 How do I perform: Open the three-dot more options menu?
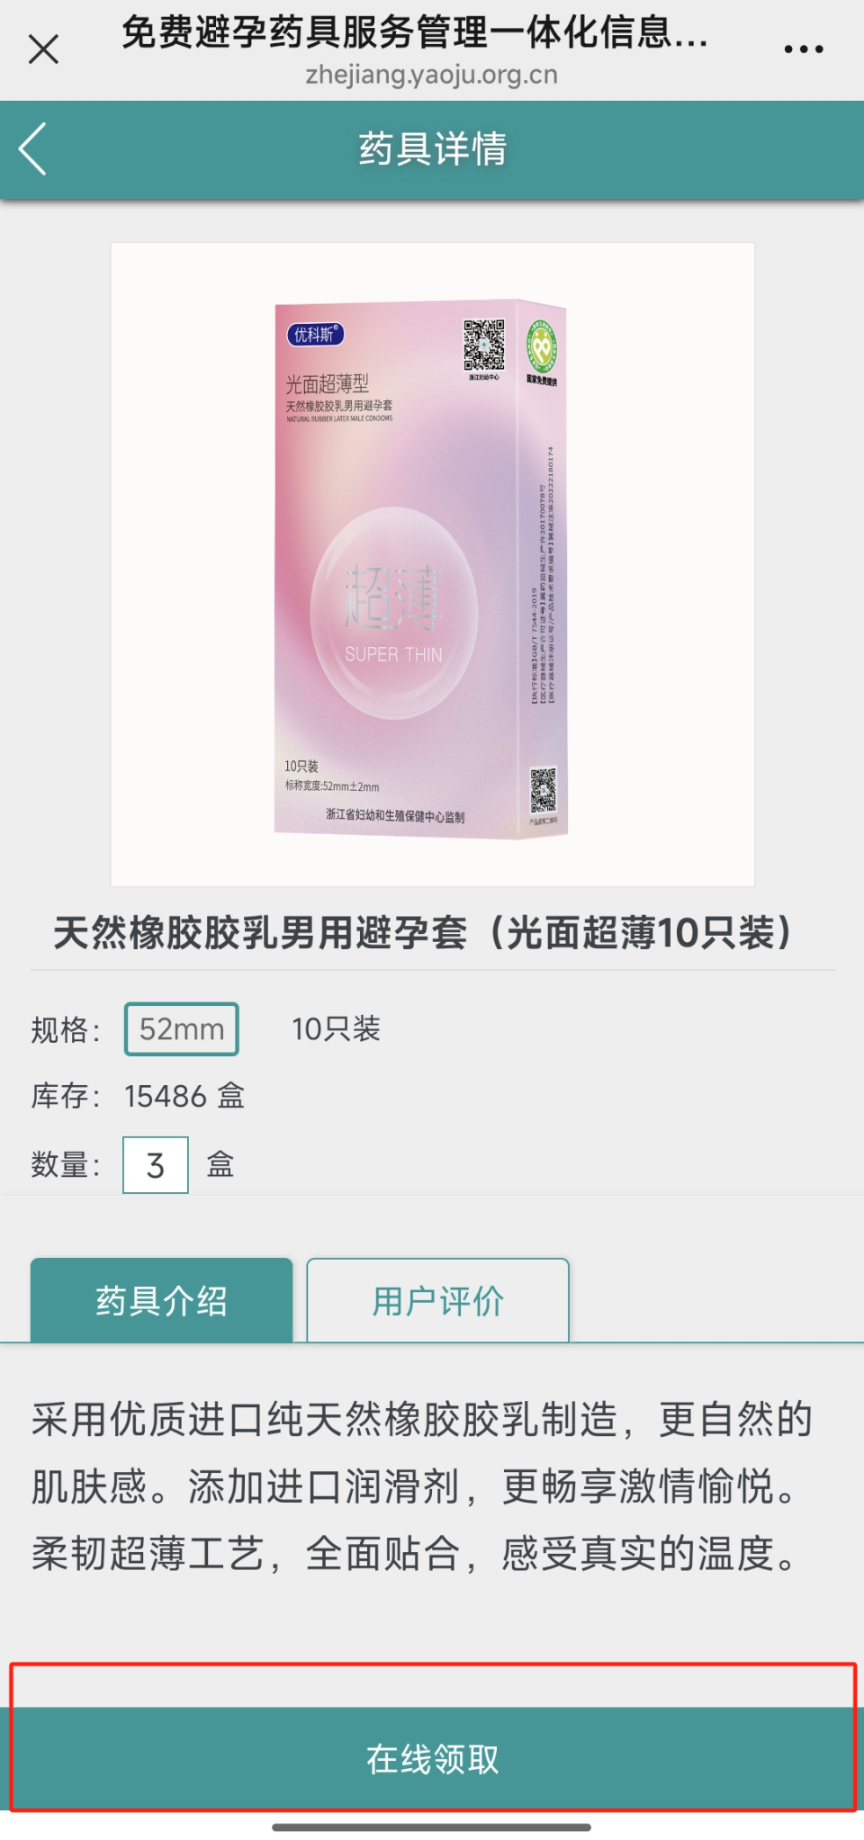803,49
